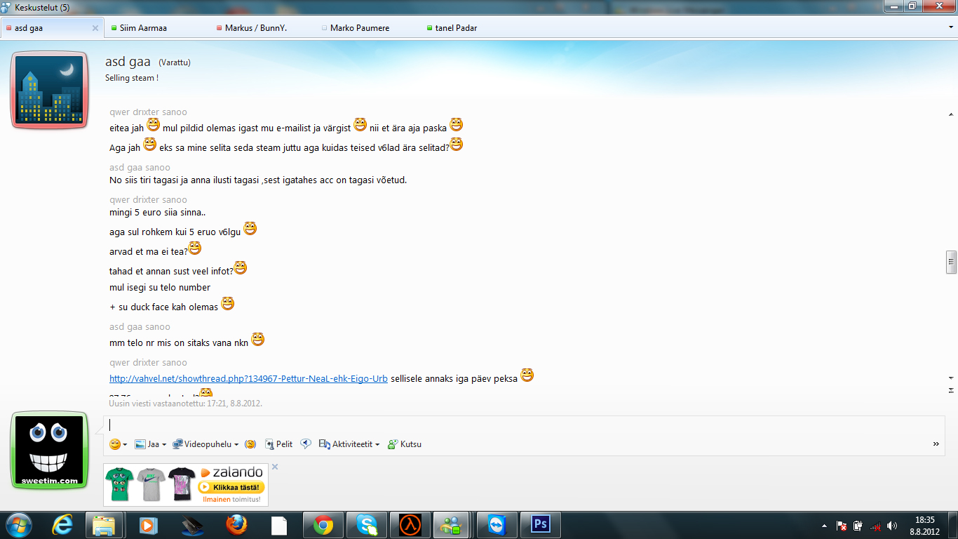Click the smiley after 'iga päev peksa'
958x539 pixels.
pyautogui.click(x=527, y=375)
